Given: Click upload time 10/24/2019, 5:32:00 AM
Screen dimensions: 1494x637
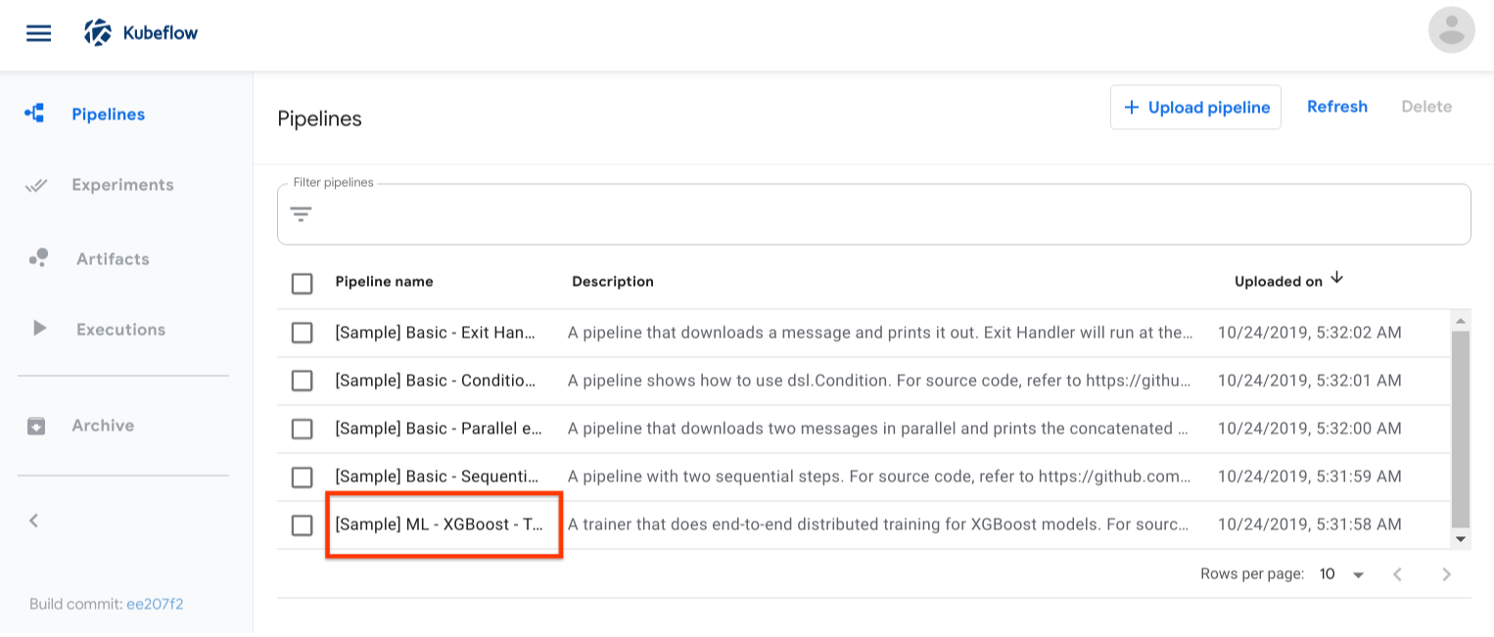Looking at the screenshot, I should pos(1309,429).
